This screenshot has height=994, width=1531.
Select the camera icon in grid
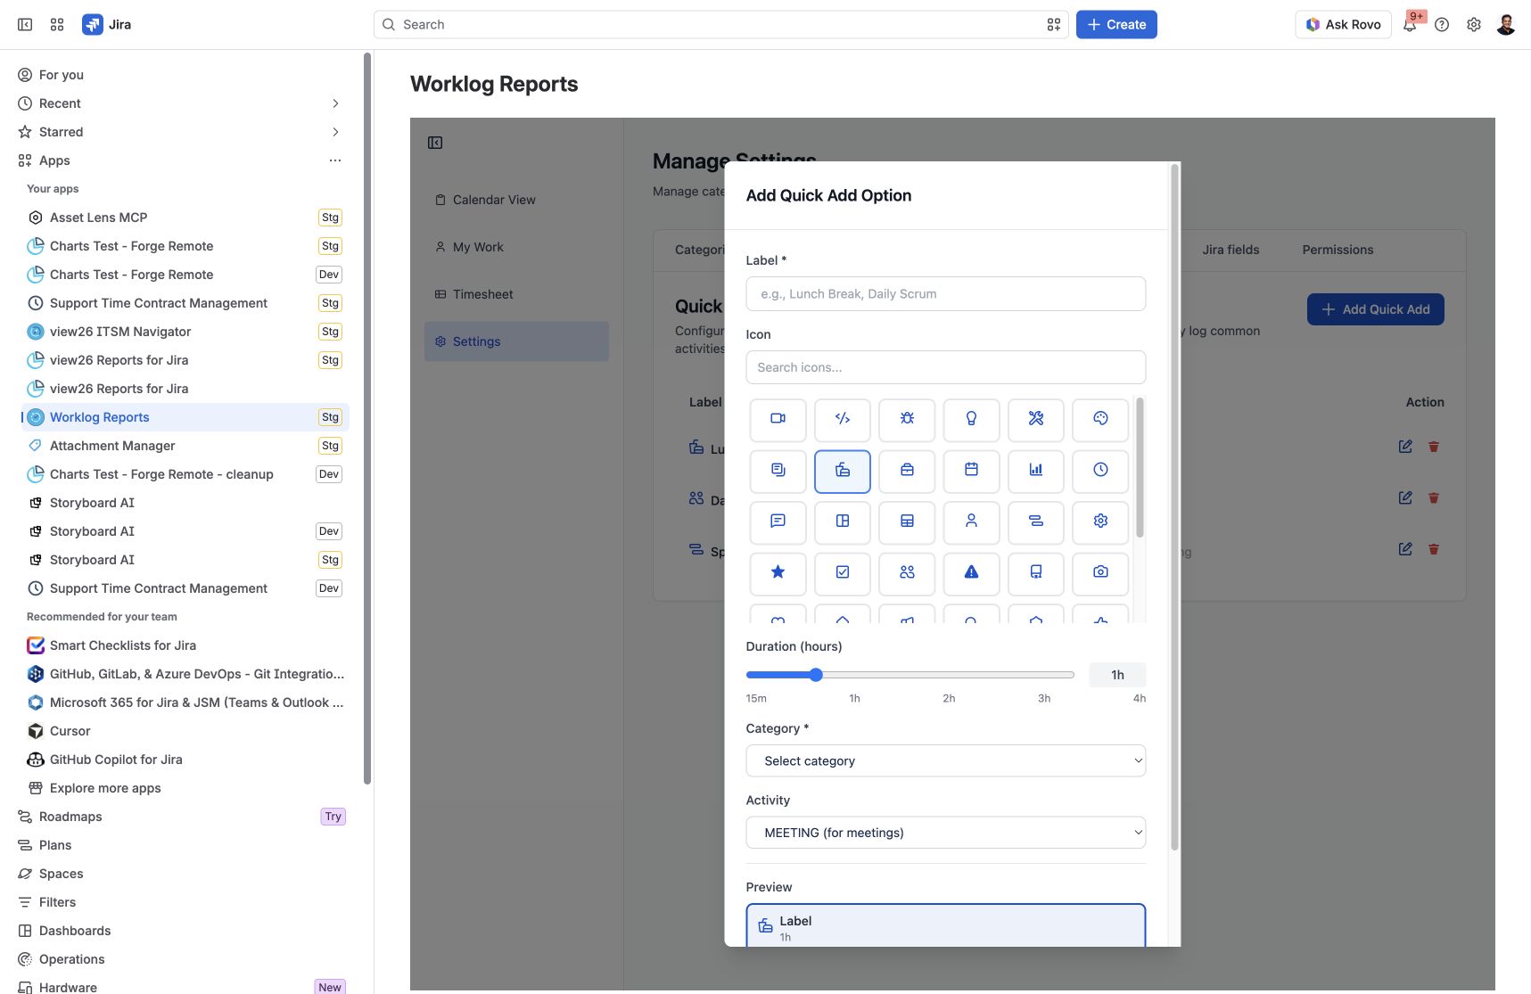coord(1100,573)
